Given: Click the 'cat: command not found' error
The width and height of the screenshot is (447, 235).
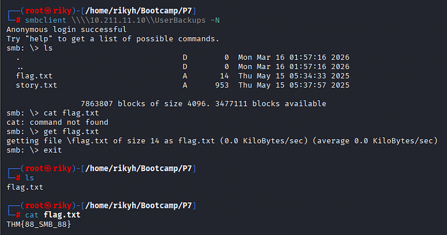Looking at the screenshot, I should click(57, 122).
